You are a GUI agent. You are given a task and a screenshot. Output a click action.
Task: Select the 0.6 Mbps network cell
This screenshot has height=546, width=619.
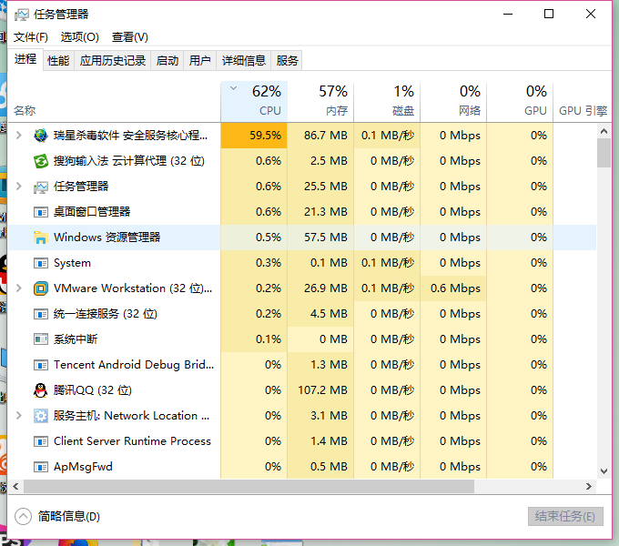point(453,288)
